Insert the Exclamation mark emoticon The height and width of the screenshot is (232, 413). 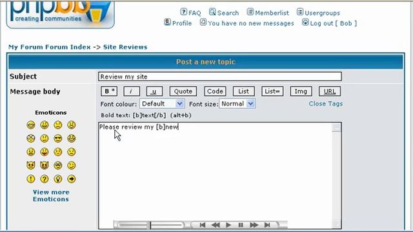[x=31, y=179]
